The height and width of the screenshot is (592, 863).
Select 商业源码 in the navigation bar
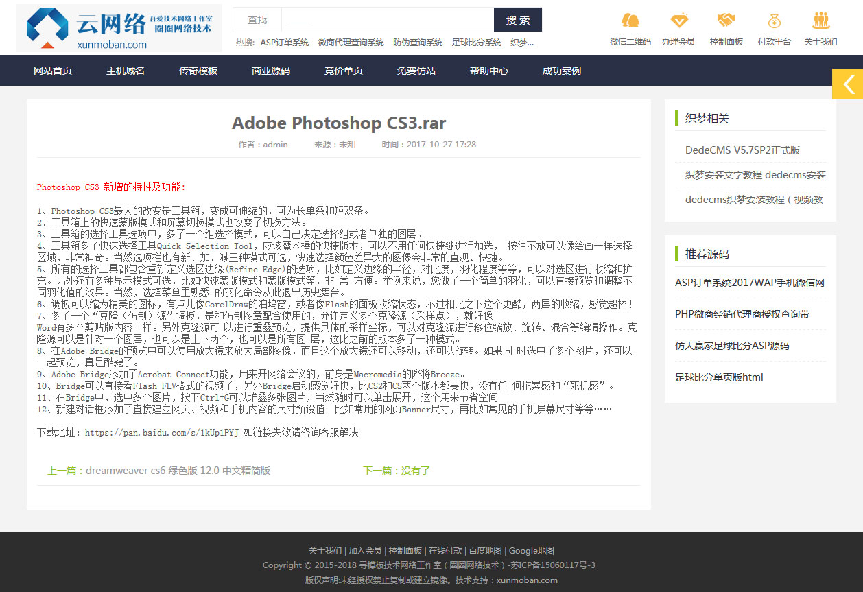271,71
